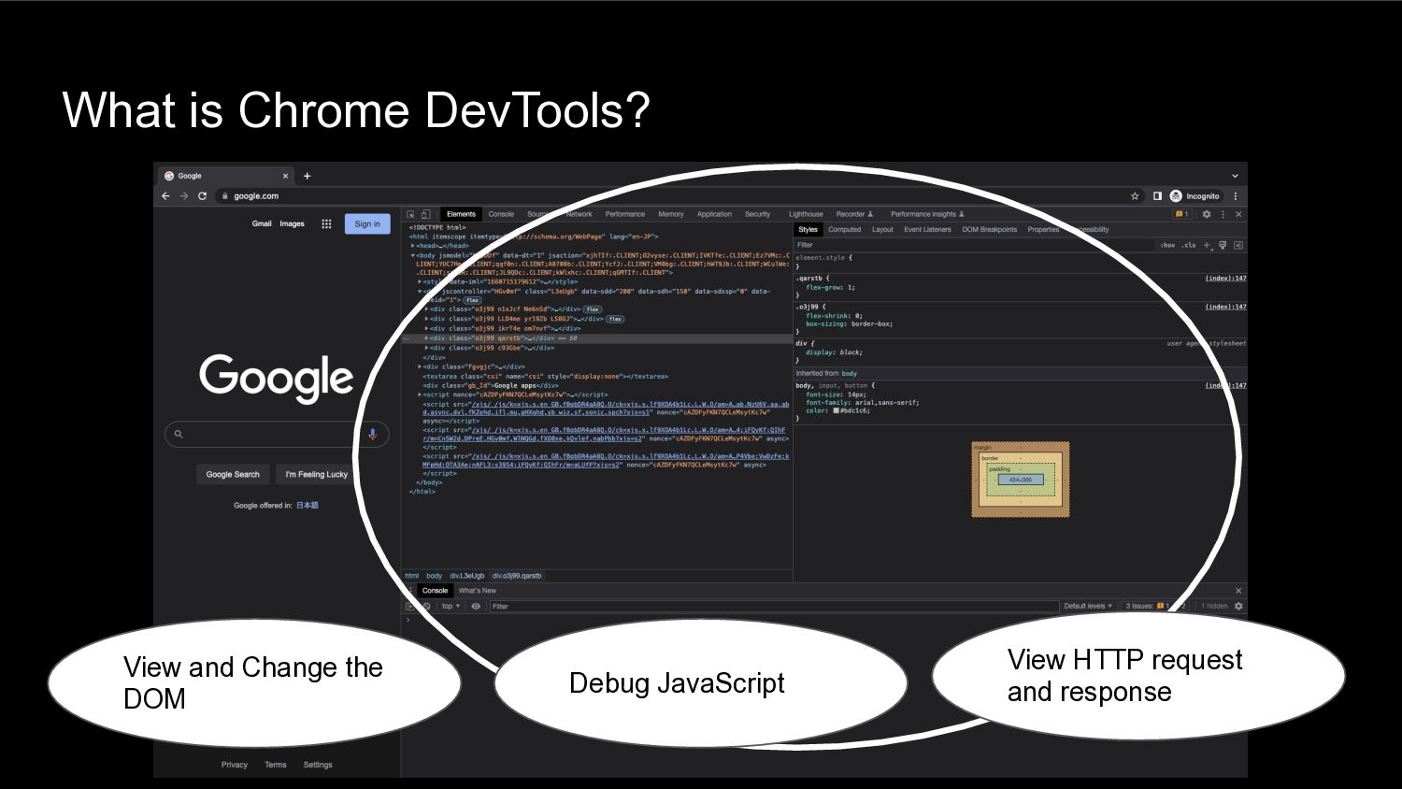Reload the google.com page

point(202,196)
